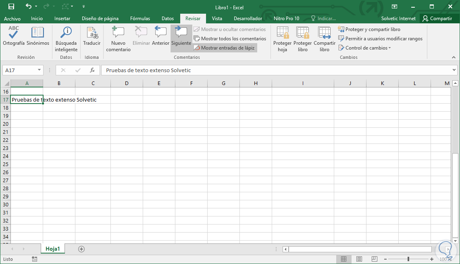Click the Insert Function fx icon
460x264 pixels.
click(92, 70)
